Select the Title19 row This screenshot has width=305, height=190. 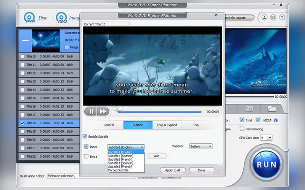click(49, 131)
